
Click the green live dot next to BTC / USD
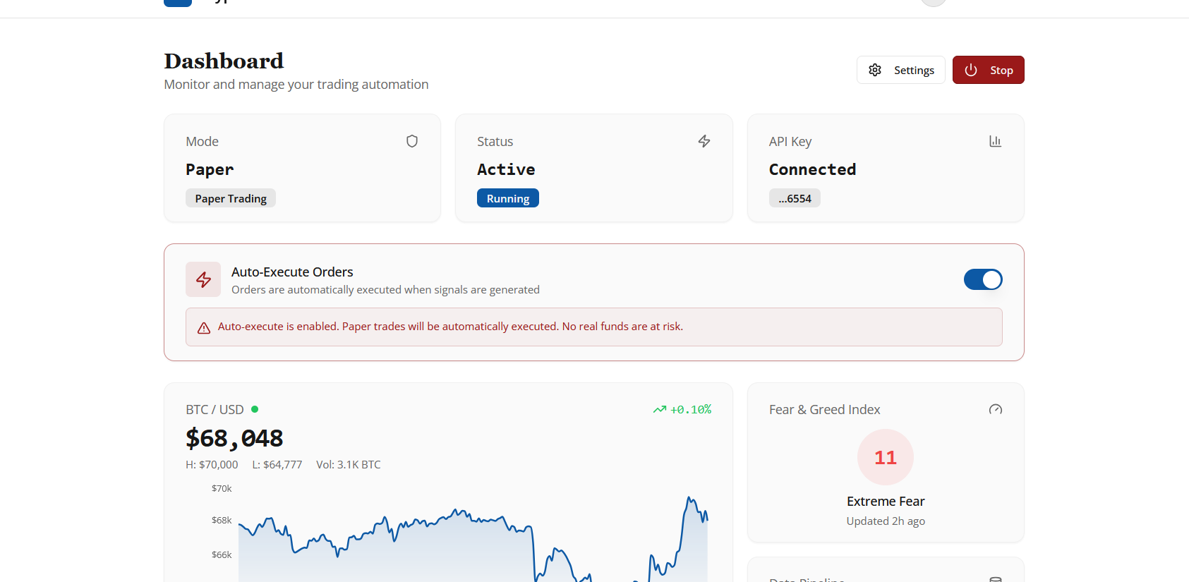pyautogui.click(x=255, y=409)
